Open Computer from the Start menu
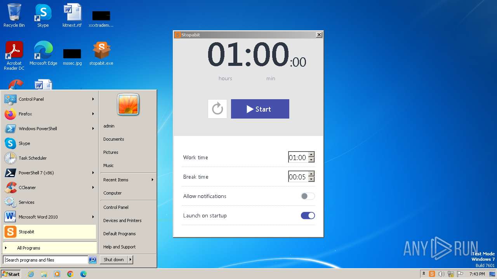This screenshot has width=497, height=279. pos(113,193)
